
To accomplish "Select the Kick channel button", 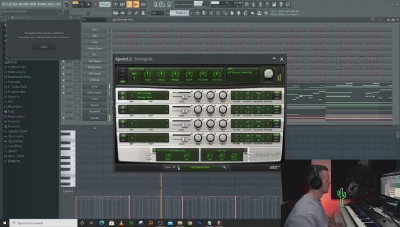I will click(x=94, y=29).
